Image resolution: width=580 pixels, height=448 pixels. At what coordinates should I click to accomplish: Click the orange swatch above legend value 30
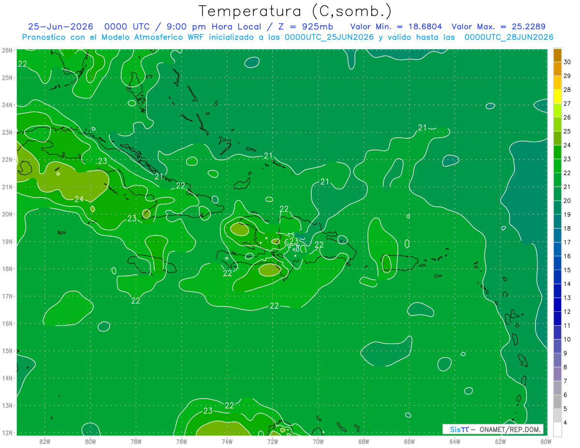(557, 55)
